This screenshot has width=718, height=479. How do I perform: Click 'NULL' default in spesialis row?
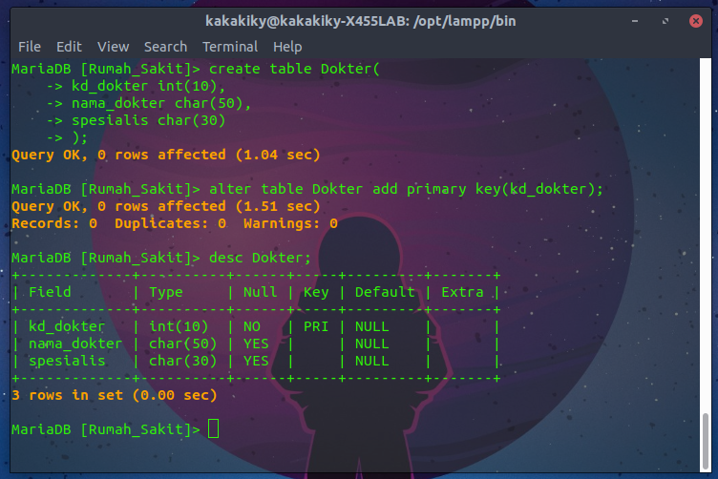371,361
